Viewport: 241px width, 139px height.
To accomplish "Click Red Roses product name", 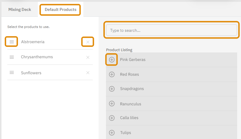I will coord(129,75).
